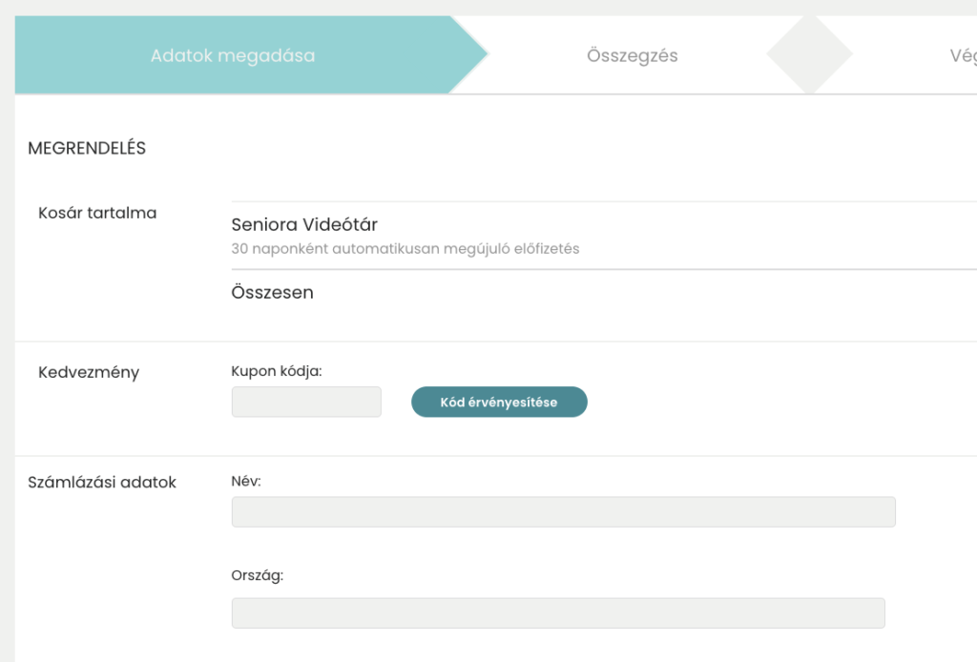This screenshot has height=662, width=977.
Task: Click the Ország: field label
Action: [x=258, y=576]
